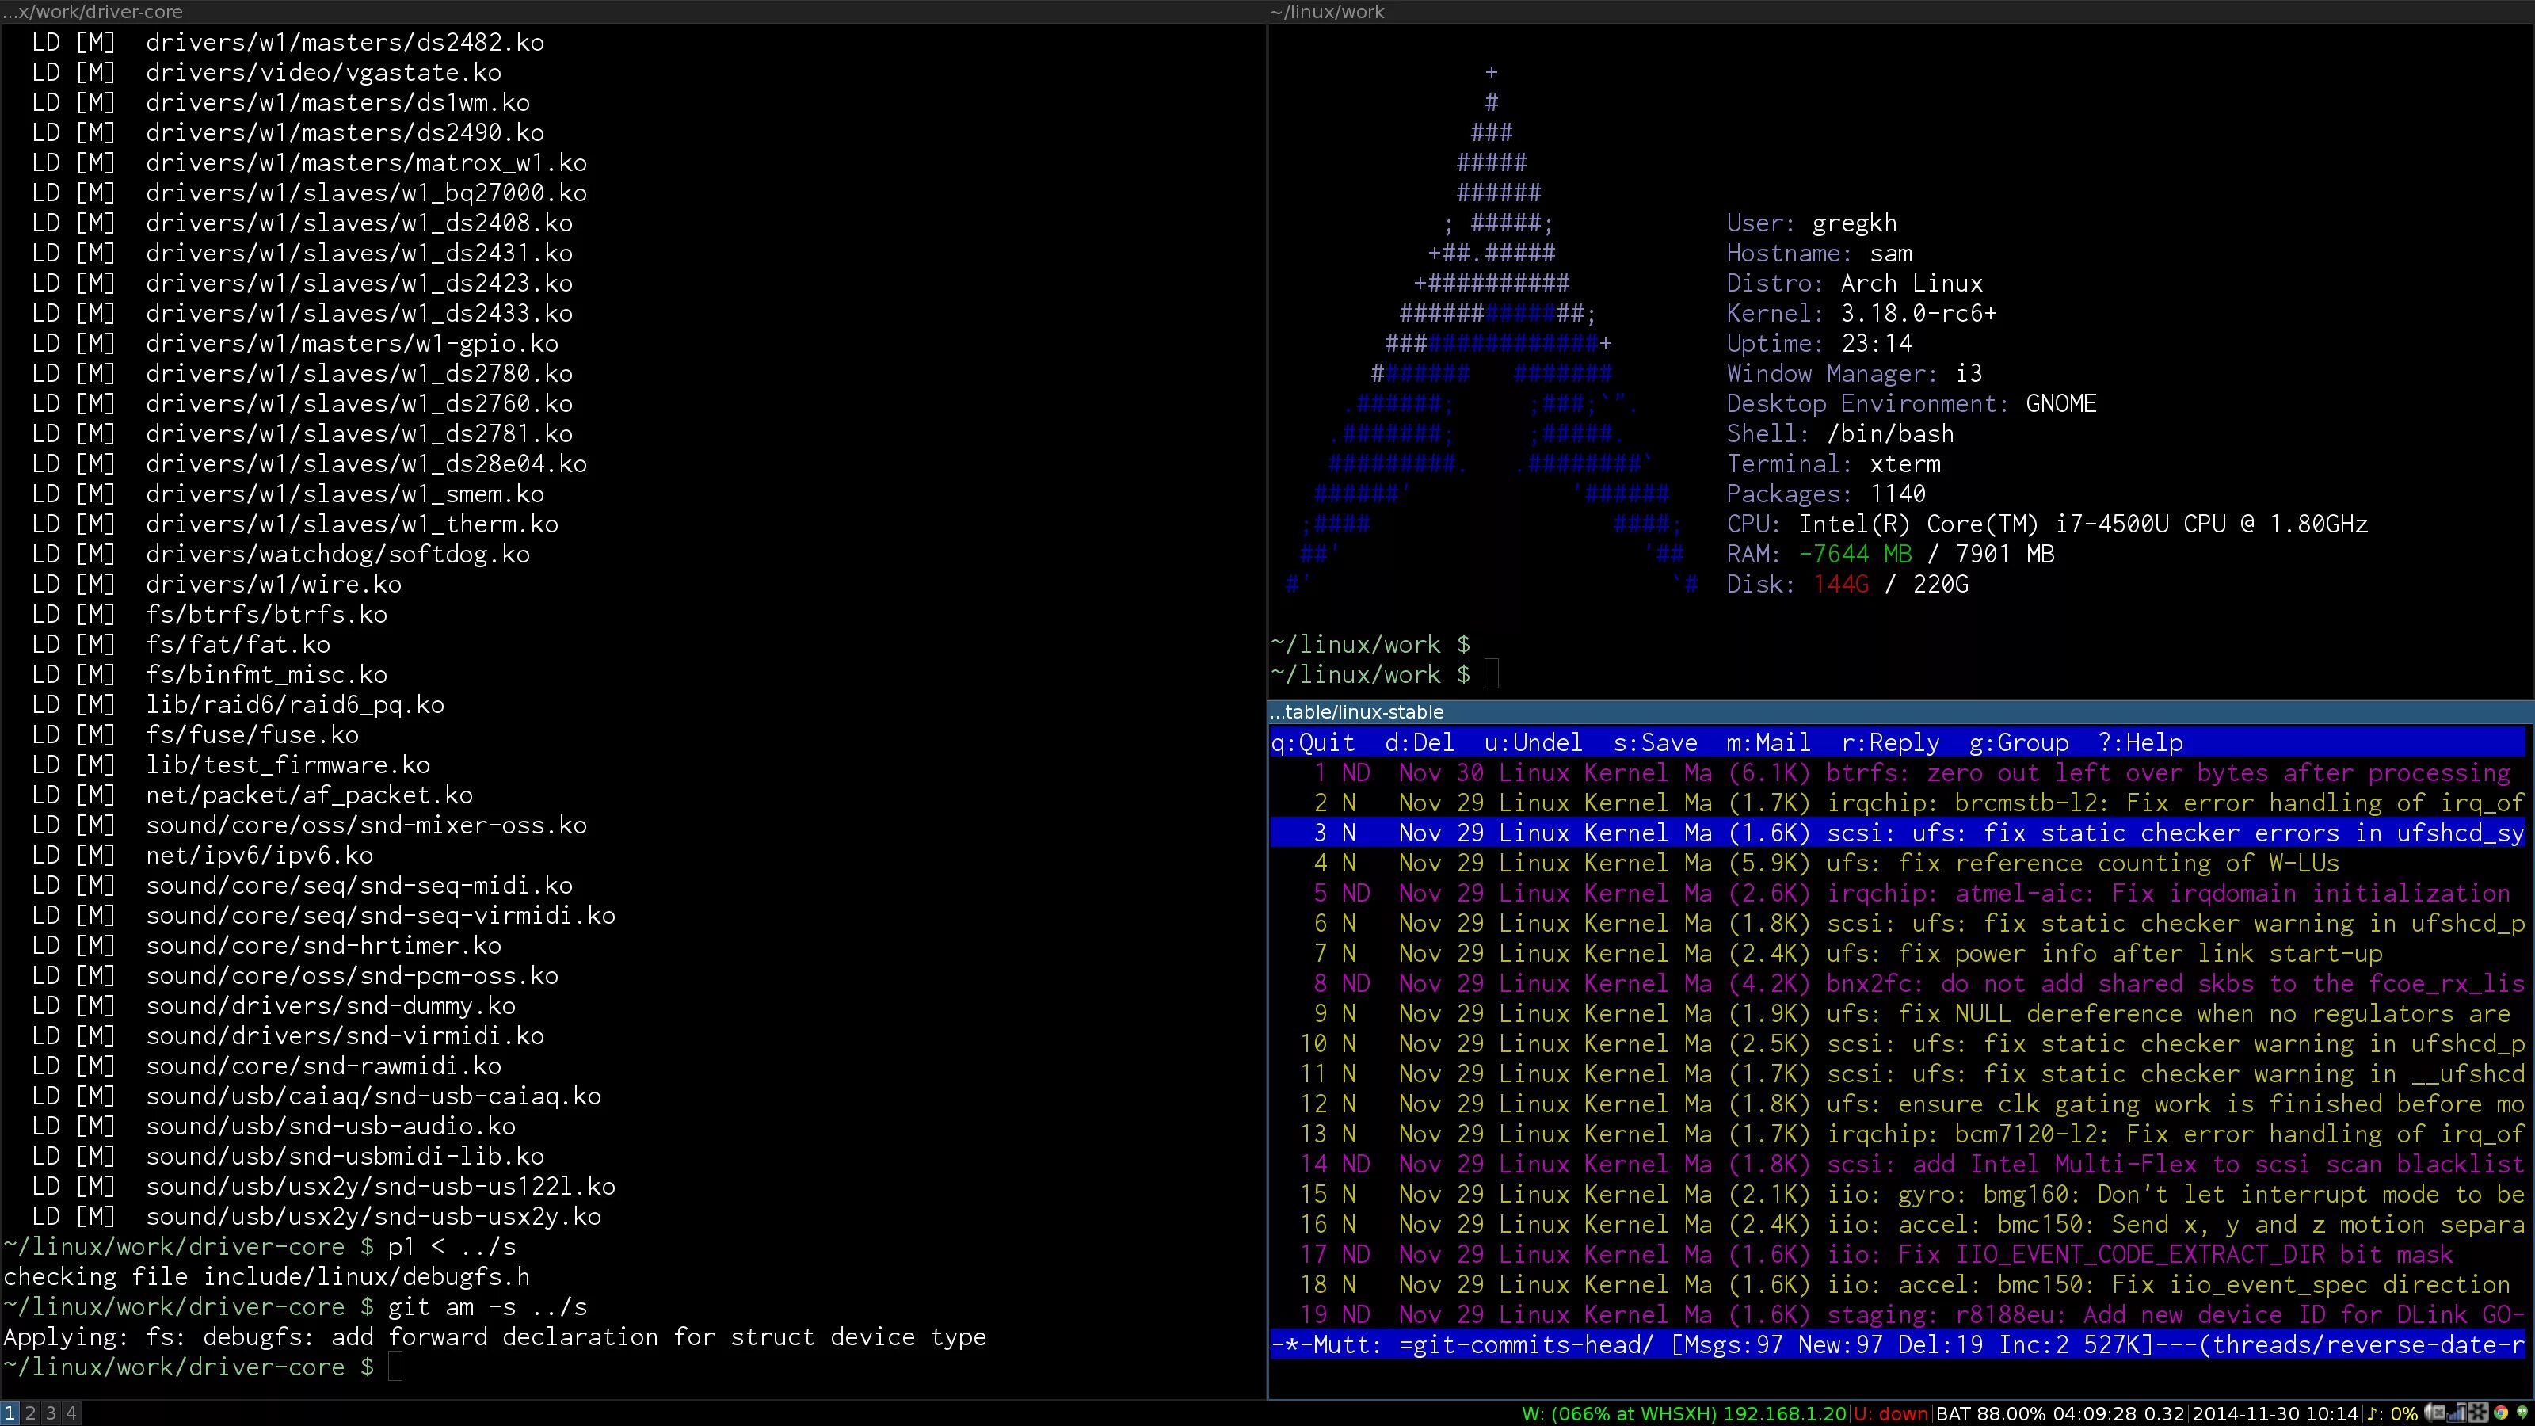This screenshot has height=1426, width=2535.
Task: Select message 17 IIO_EVENT_CODE_EXTRACT_DIR bit mask
Action: tap(1898, 1255)
